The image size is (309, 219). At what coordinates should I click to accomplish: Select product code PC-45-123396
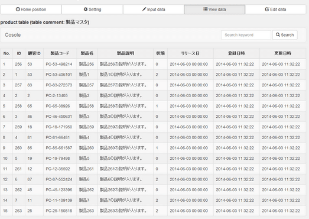(x=59, y=190)
